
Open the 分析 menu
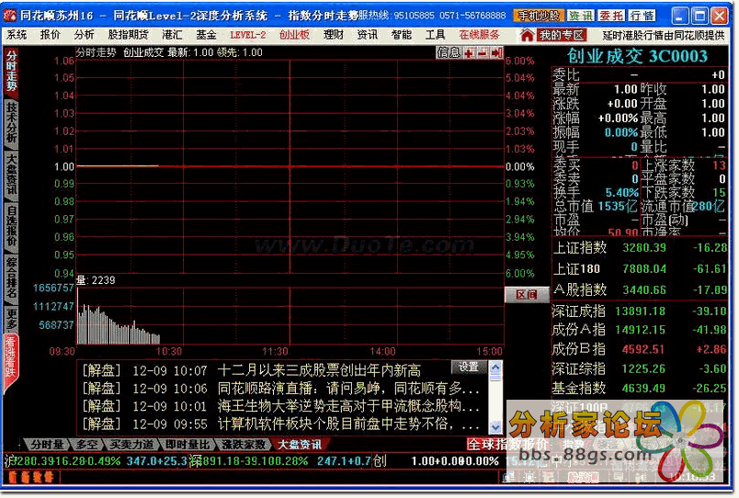pos(85,35)
